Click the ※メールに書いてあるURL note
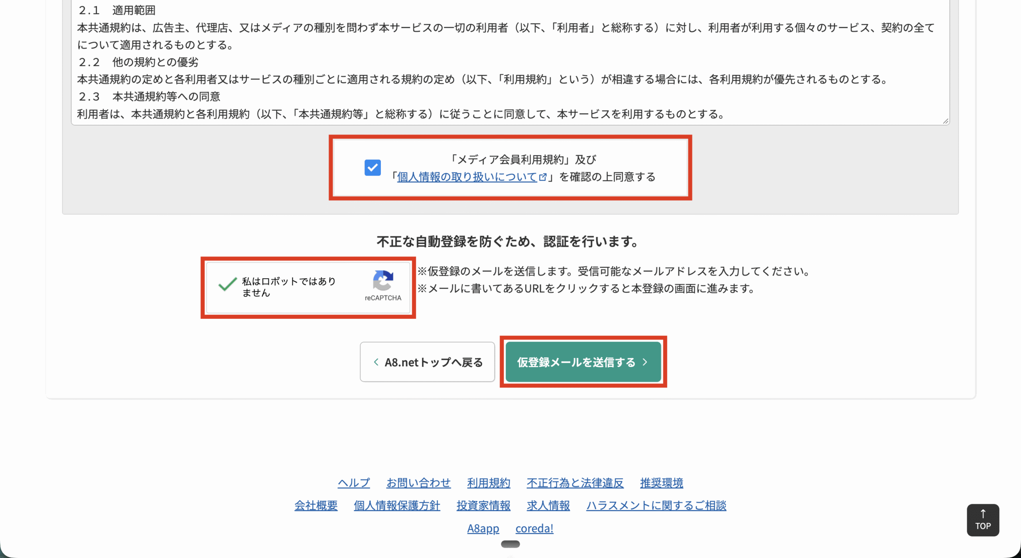This screenshot has width=1021, height=558. (x=587, y=289)
